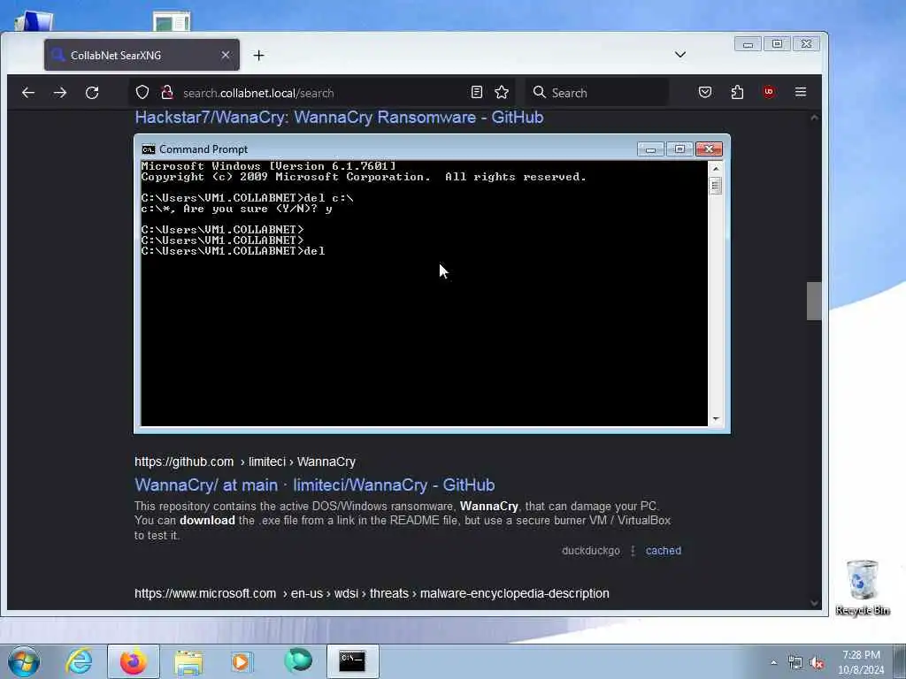906x679 pixels.
Task: Open the green round taskbar app
Action: click(298, 660)
